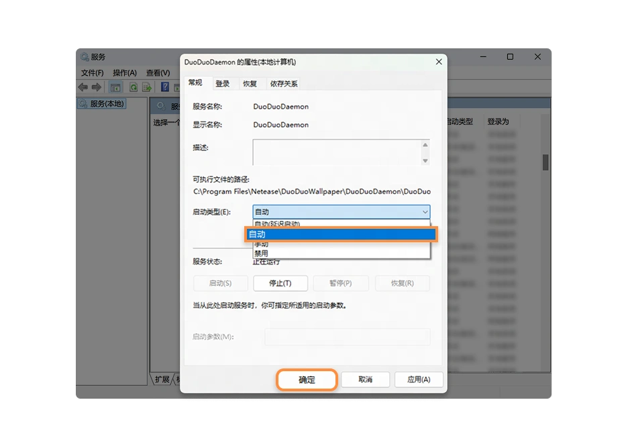Click the 显示名称 value DuoDuoDaemon
This screenshot has height=447, width=628.
(280, 125)
